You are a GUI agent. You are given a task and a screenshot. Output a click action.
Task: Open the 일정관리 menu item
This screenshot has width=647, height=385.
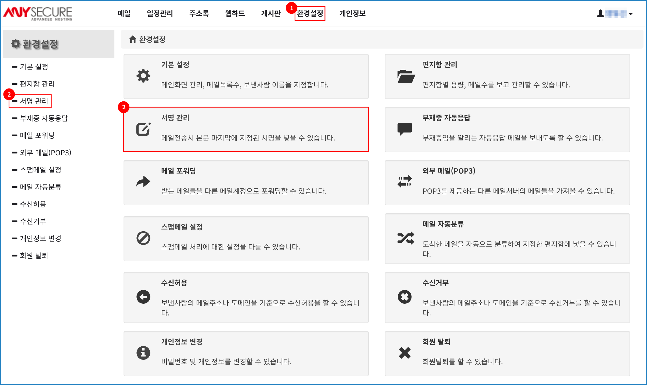[160, 13]
